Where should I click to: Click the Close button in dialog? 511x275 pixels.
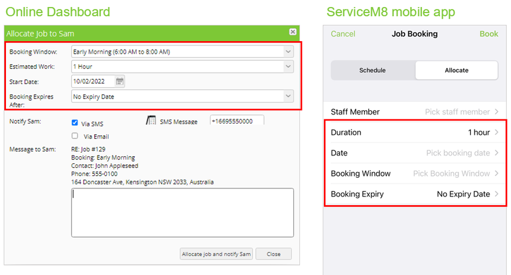pyautogui.click(x=273, y=254)
